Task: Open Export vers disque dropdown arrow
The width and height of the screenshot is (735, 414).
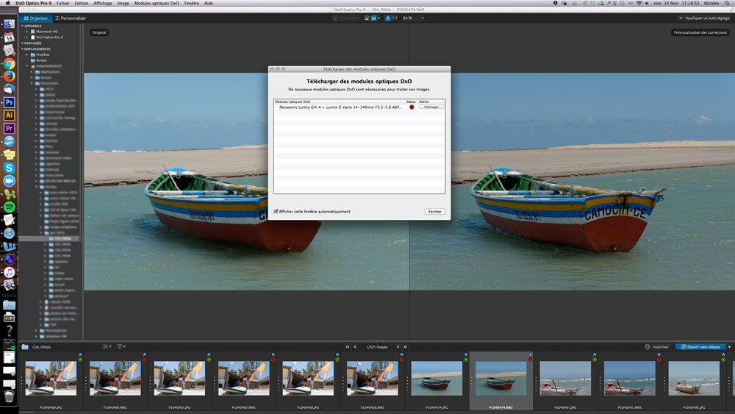Action: [x=729, y=347]
